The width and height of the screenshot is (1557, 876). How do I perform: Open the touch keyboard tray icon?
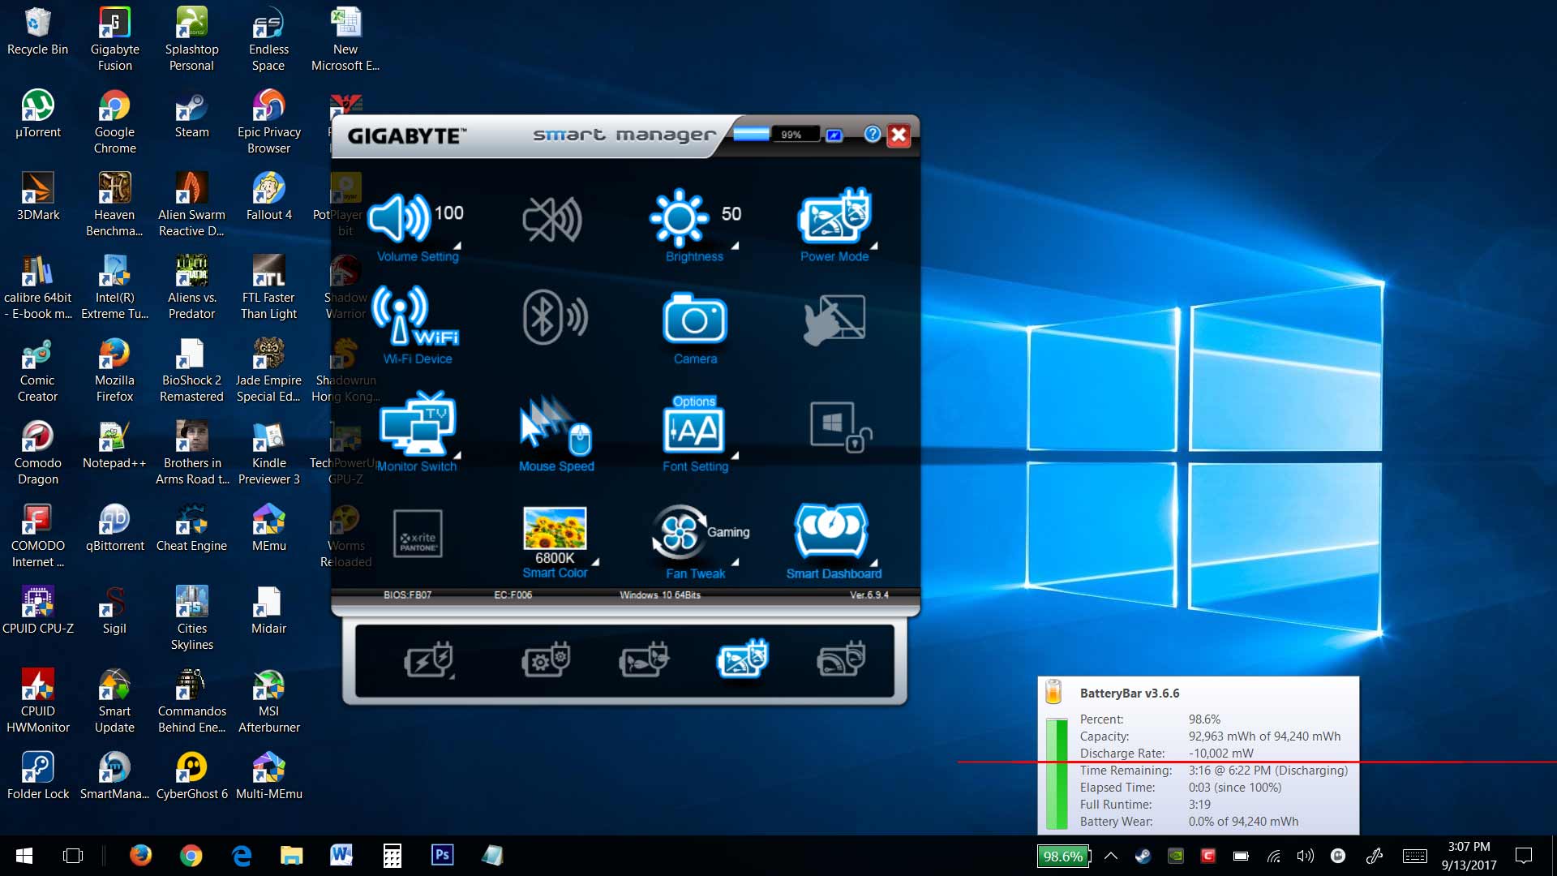(x=1414, y=856)
